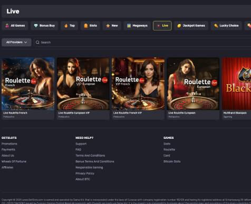251x204 pixels.
Task: Open Responsible Gaming link
Action: pyautogui.click(x=89, y=167)
